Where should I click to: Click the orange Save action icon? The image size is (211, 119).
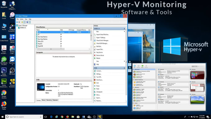95,83
